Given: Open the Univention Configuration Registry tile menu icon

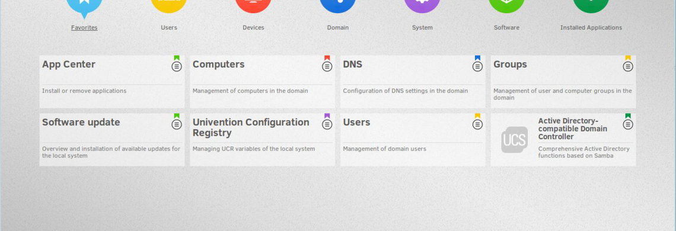Looking at the screenshot, I should pyautogui.click(x=327, y=124).
